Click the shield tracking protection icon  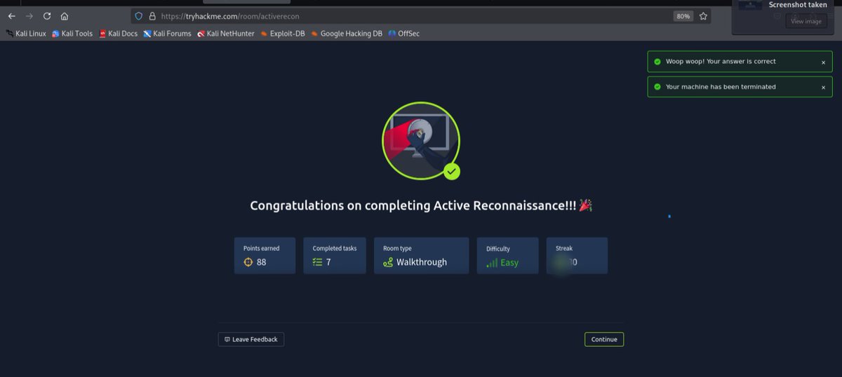coord(139,16)
